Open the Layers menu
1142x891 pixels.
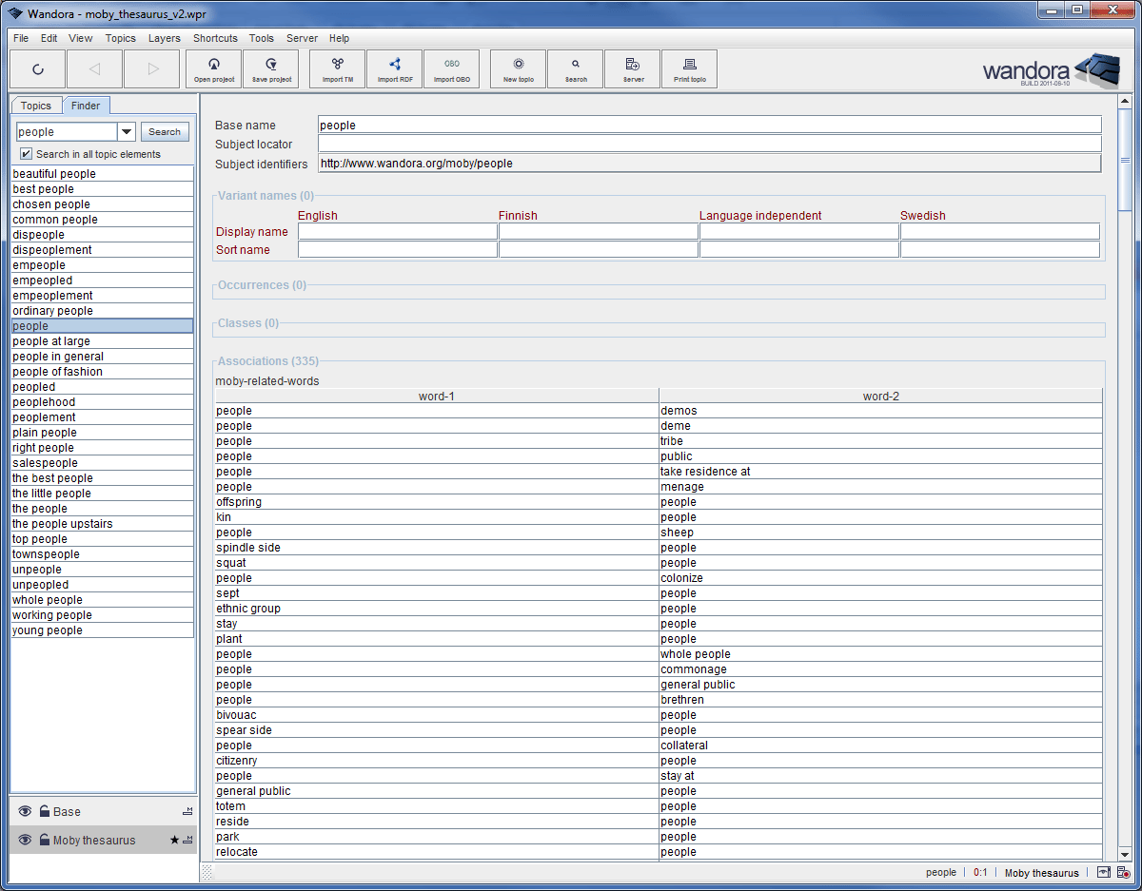pos(164,38)
